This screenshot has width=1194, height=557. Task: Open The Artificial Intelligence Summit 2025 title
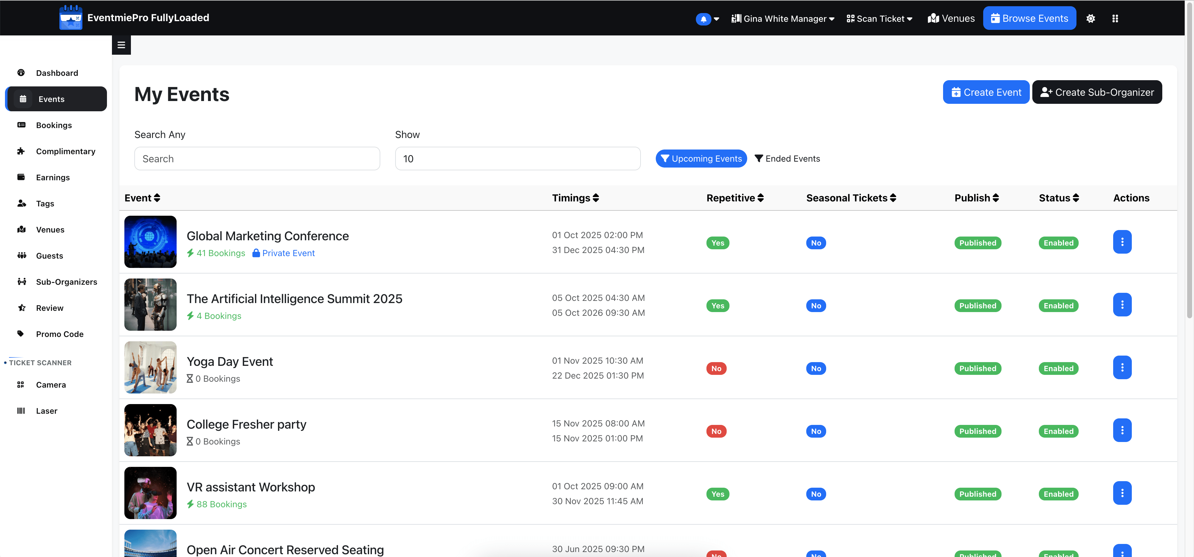point(294,299)
